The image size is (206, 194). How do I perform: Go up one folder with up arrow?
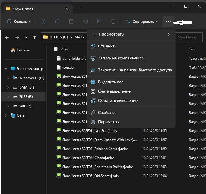[35, 37]
